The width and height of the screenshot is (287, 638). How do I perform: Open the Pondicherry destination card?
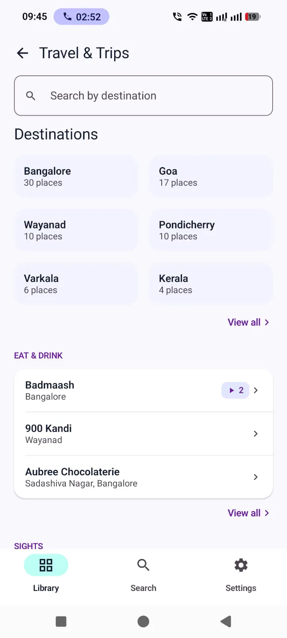(x=211, y=230)
